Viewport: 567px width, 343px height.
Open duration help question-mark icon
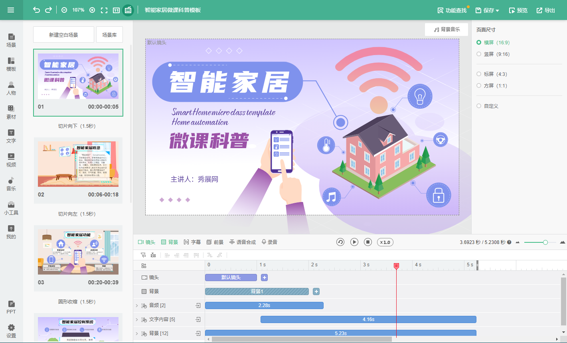point(509,242)
